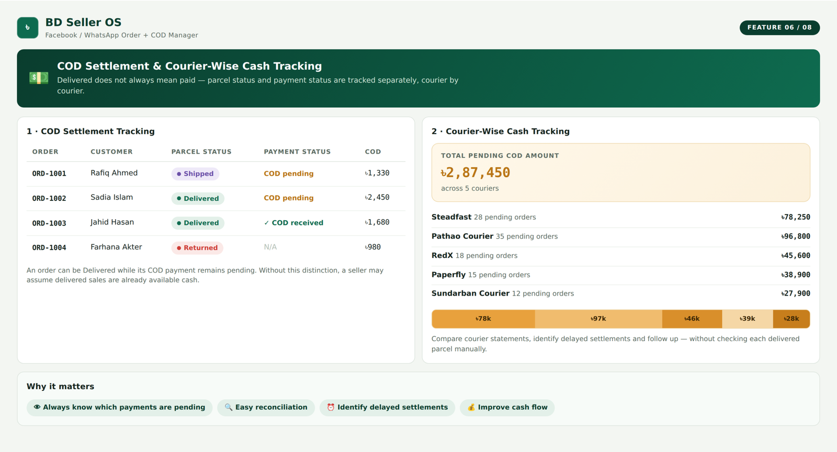The width and height of the screenshot is (837, 452).
Task: Click customer name Farhana Akter
Action: pos(116,247)
